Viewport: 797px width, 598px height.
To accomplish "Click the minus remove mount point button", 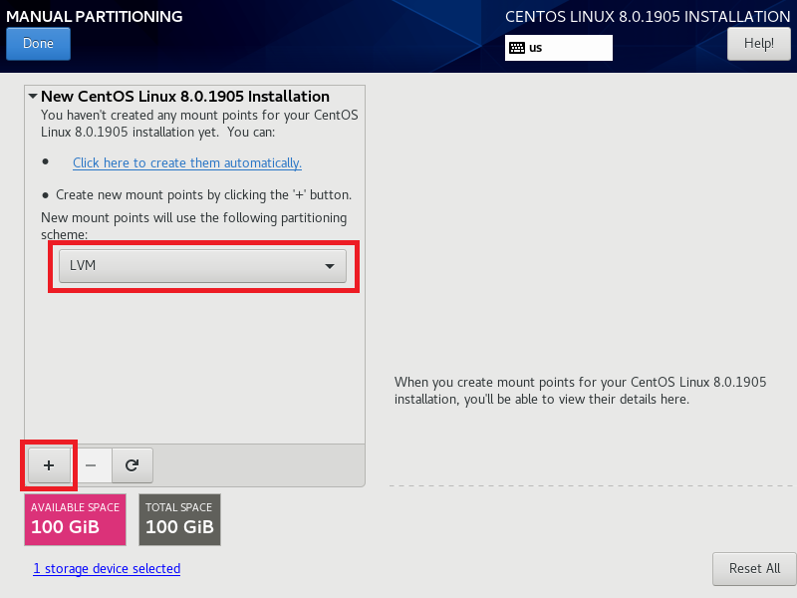I will pos(91,465).
